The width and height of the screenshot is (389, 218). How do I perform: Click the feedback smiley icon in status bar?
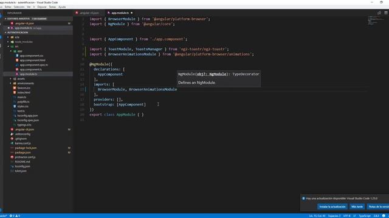tap(384, 216)
